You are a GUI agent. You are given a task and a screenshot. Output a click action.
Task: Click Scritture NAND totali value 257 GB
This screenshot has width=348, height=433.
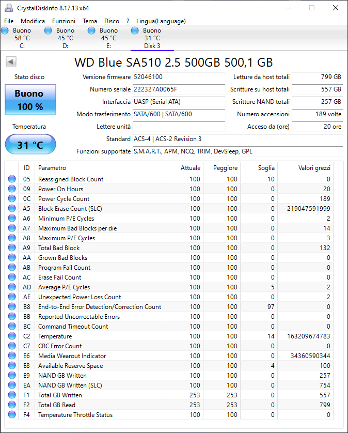click(318, 102)
